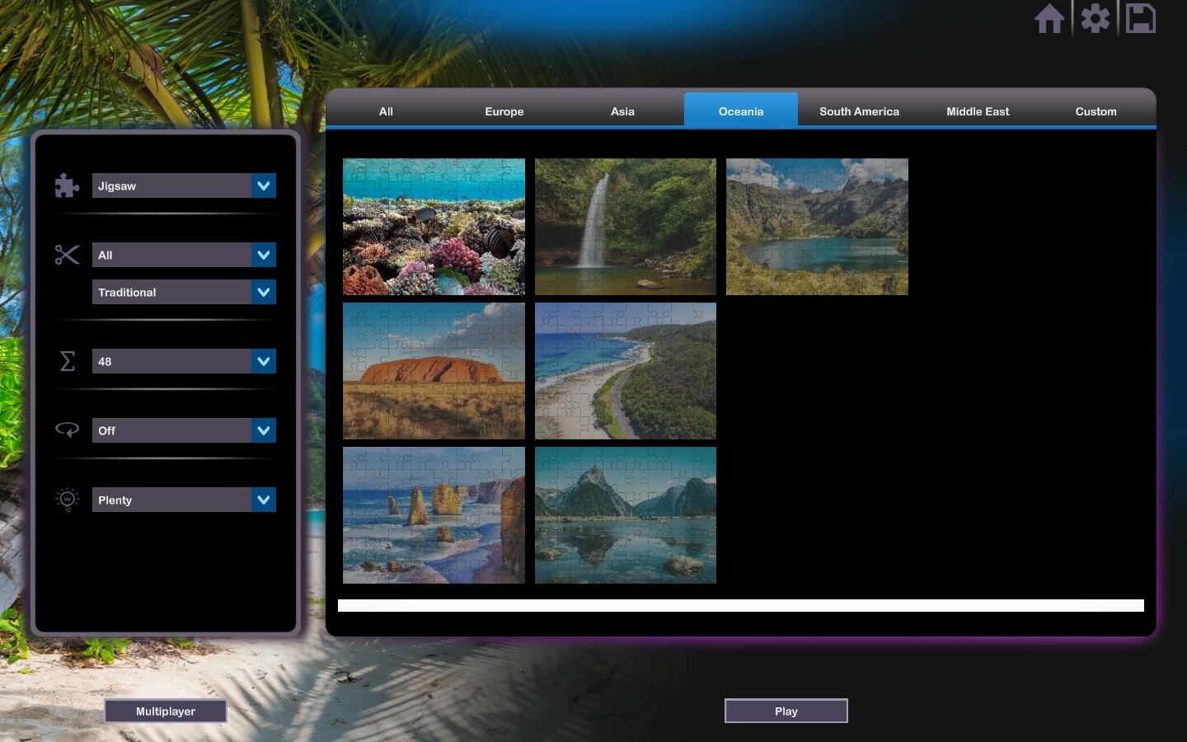Open the Custom tab
The image size is (1187, 742).
point(1096,111)
